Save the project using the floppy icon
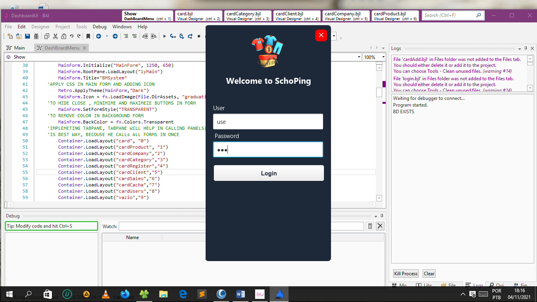Screen dimensions: 537x302 pyautogui.click(x=28, y=36)
